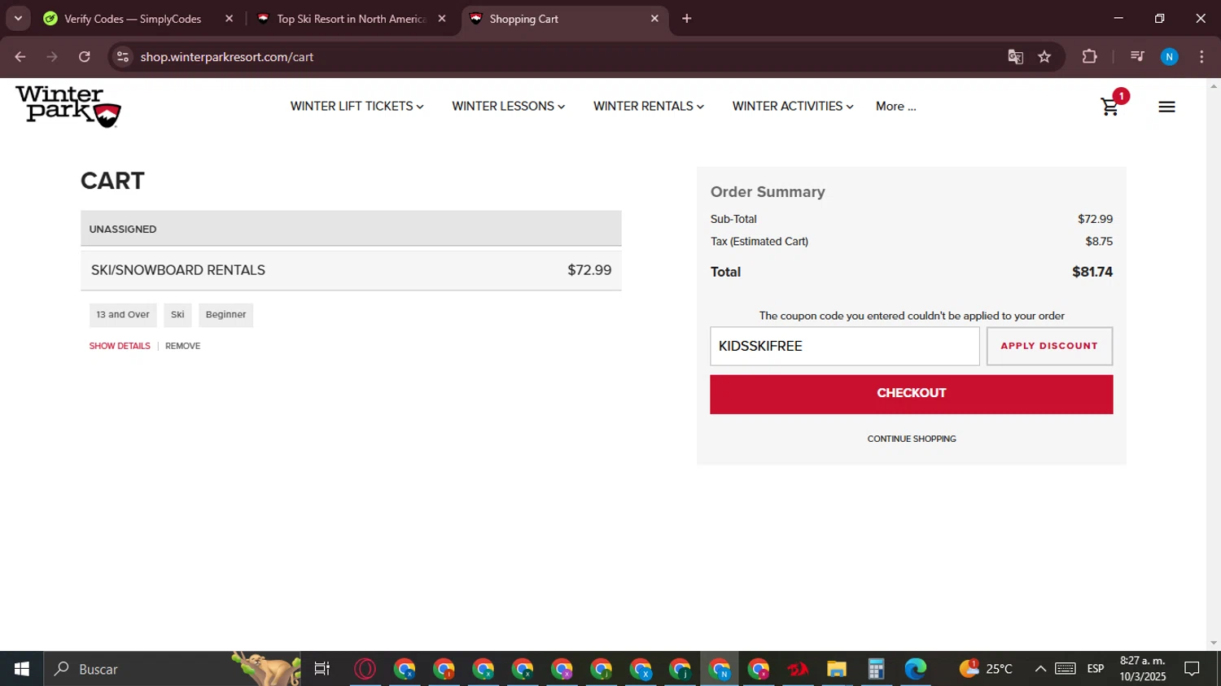Open the tab search dropdown arrow
This screenshot has width=1221, height=686.
(x=18, y=19)
